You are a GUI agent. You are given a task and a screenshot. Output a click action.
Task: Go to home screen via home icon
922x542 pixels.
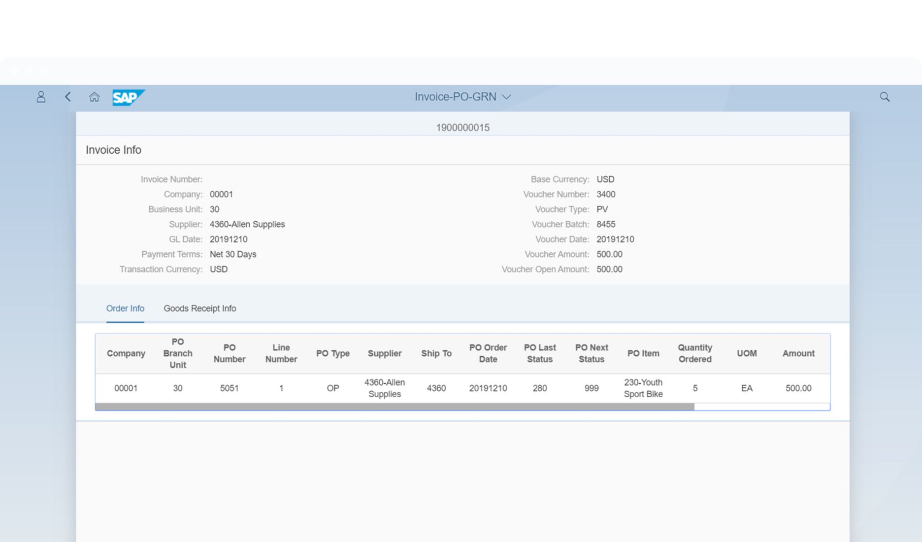pos(94,97)
